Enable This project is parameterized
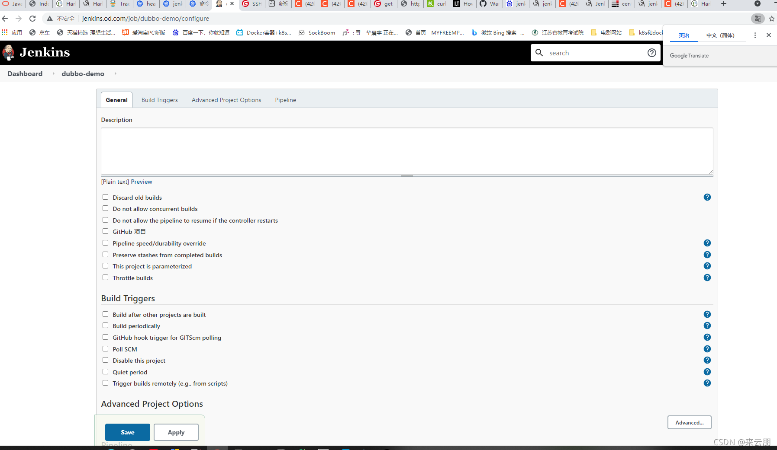777x450 pixels. (x=105, y=266)
